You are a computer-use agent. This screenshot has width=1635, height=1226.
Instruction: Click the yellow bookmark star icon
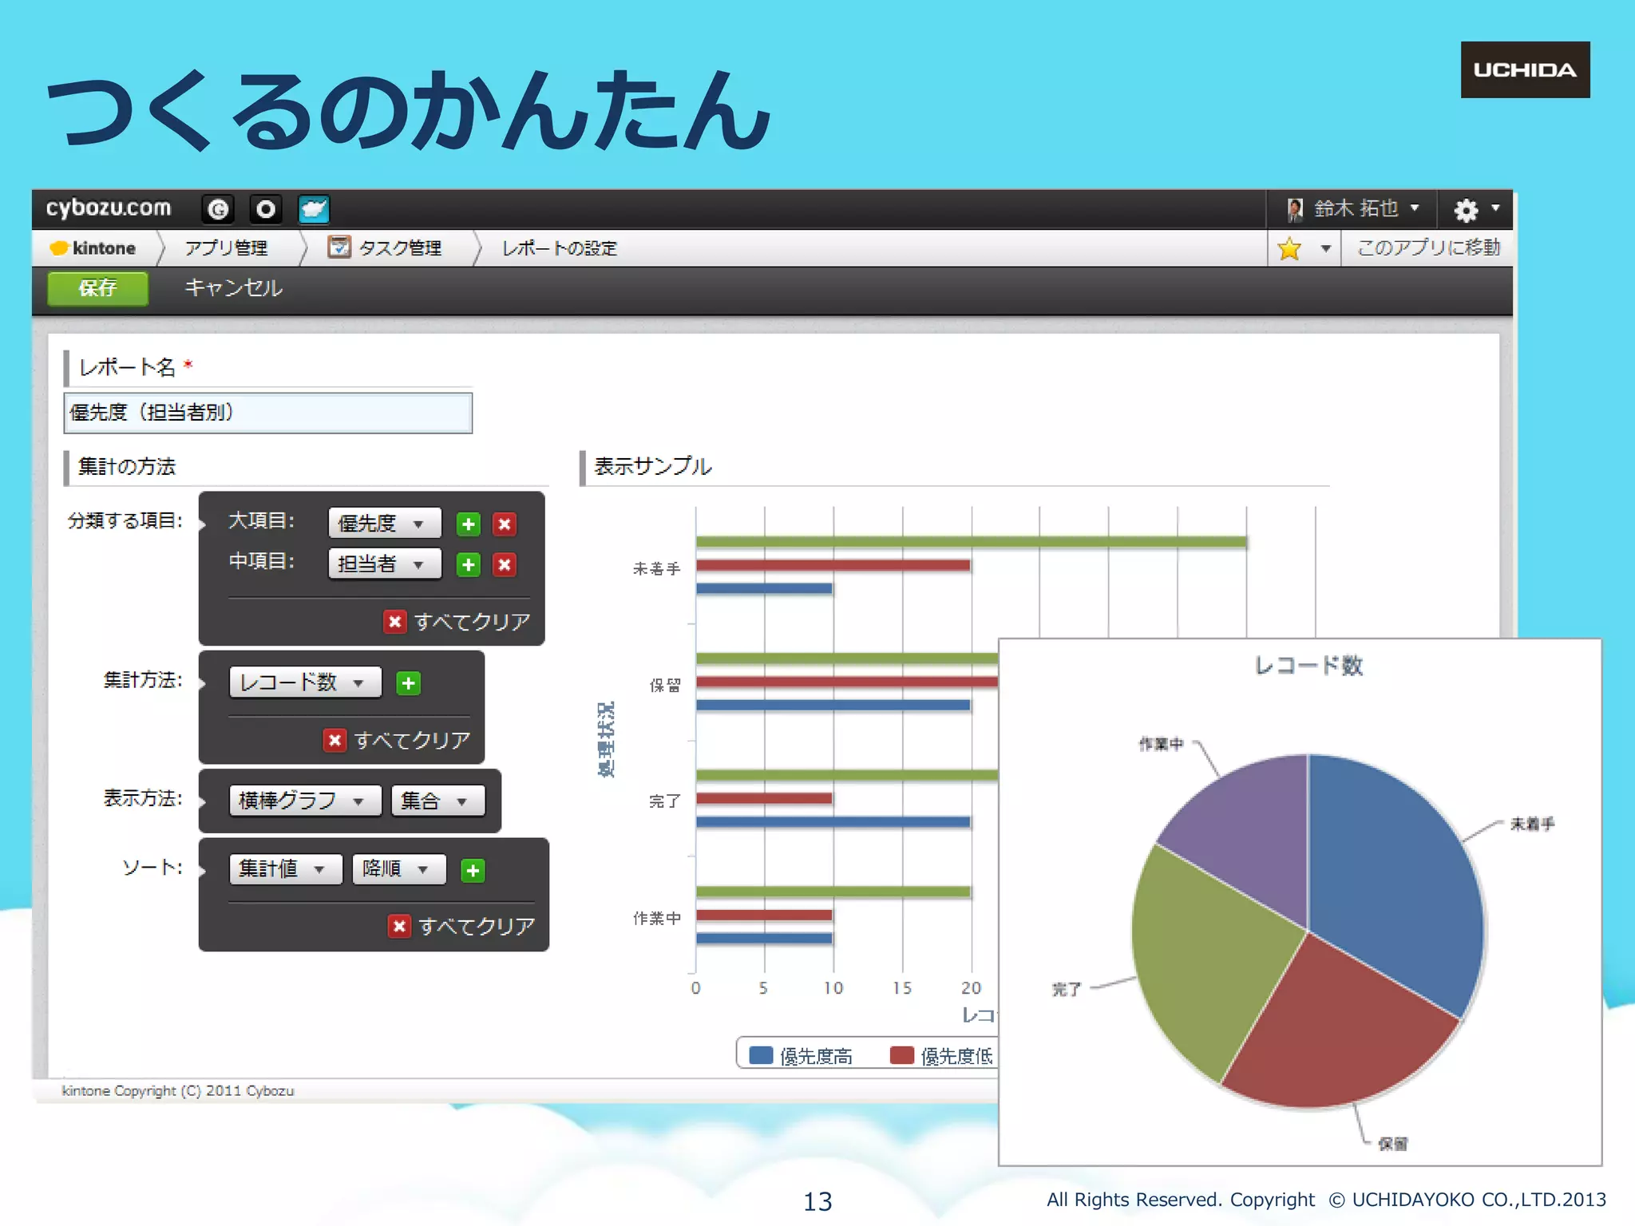(x=1289, y=248)
